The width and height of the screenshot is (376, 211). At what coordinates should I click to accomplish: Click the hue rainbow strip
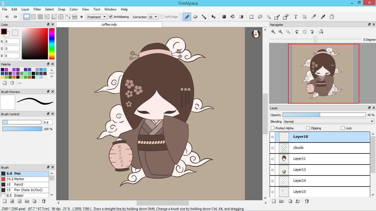pyautogui.click(x=52, y=44)
